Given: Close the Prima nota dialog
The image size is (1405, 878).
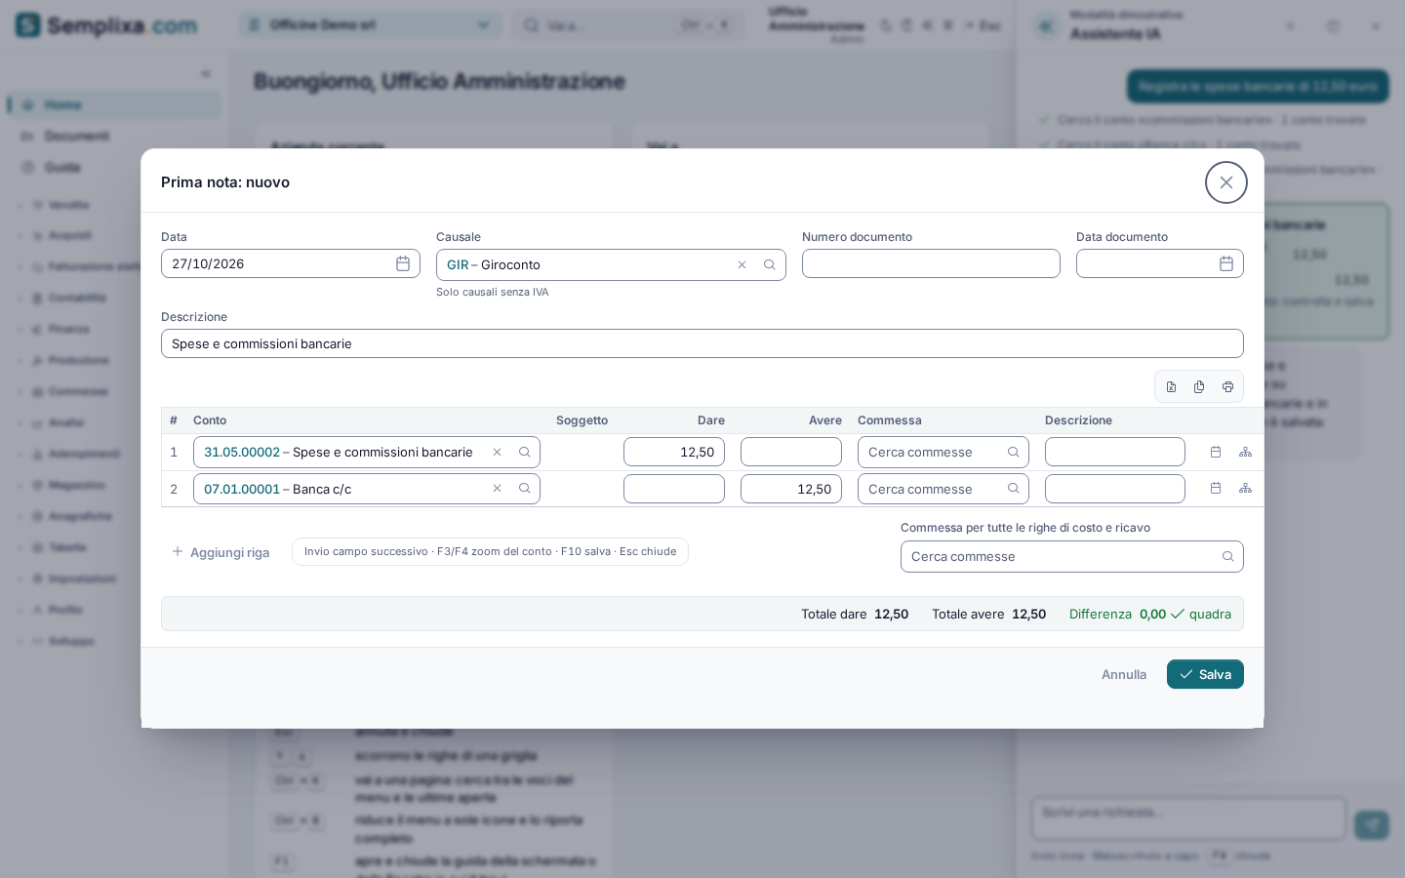Looking at the screenshot, I should click(1226, 182).
